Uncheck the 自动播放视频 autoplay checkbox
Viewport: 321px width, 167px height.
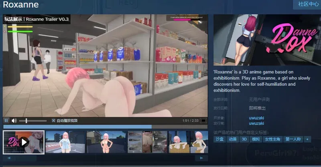pos(53,121)
